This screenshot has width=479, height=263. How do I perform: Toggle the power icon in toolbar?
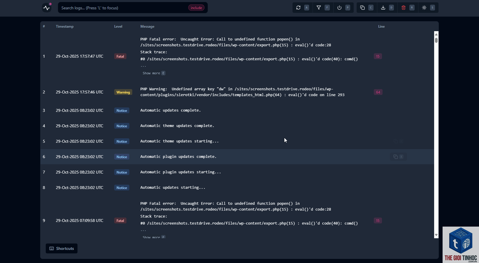point(339,8)
